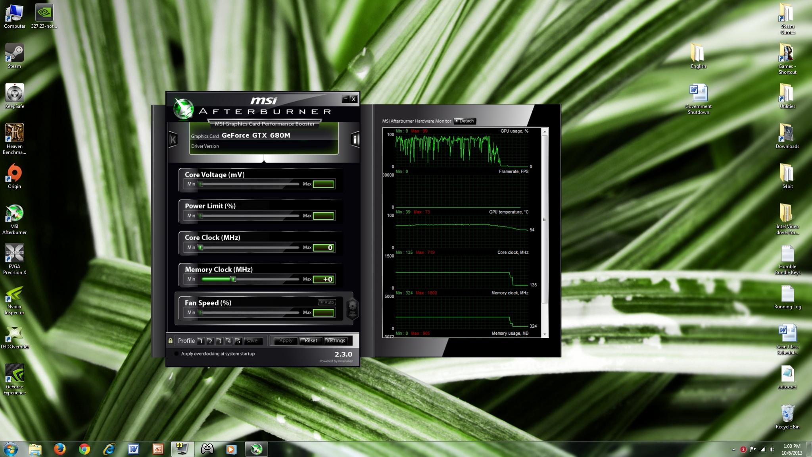Click the Apply button
Image resolution: width=812 pixels, height=457 pixels.
[286, 341]
